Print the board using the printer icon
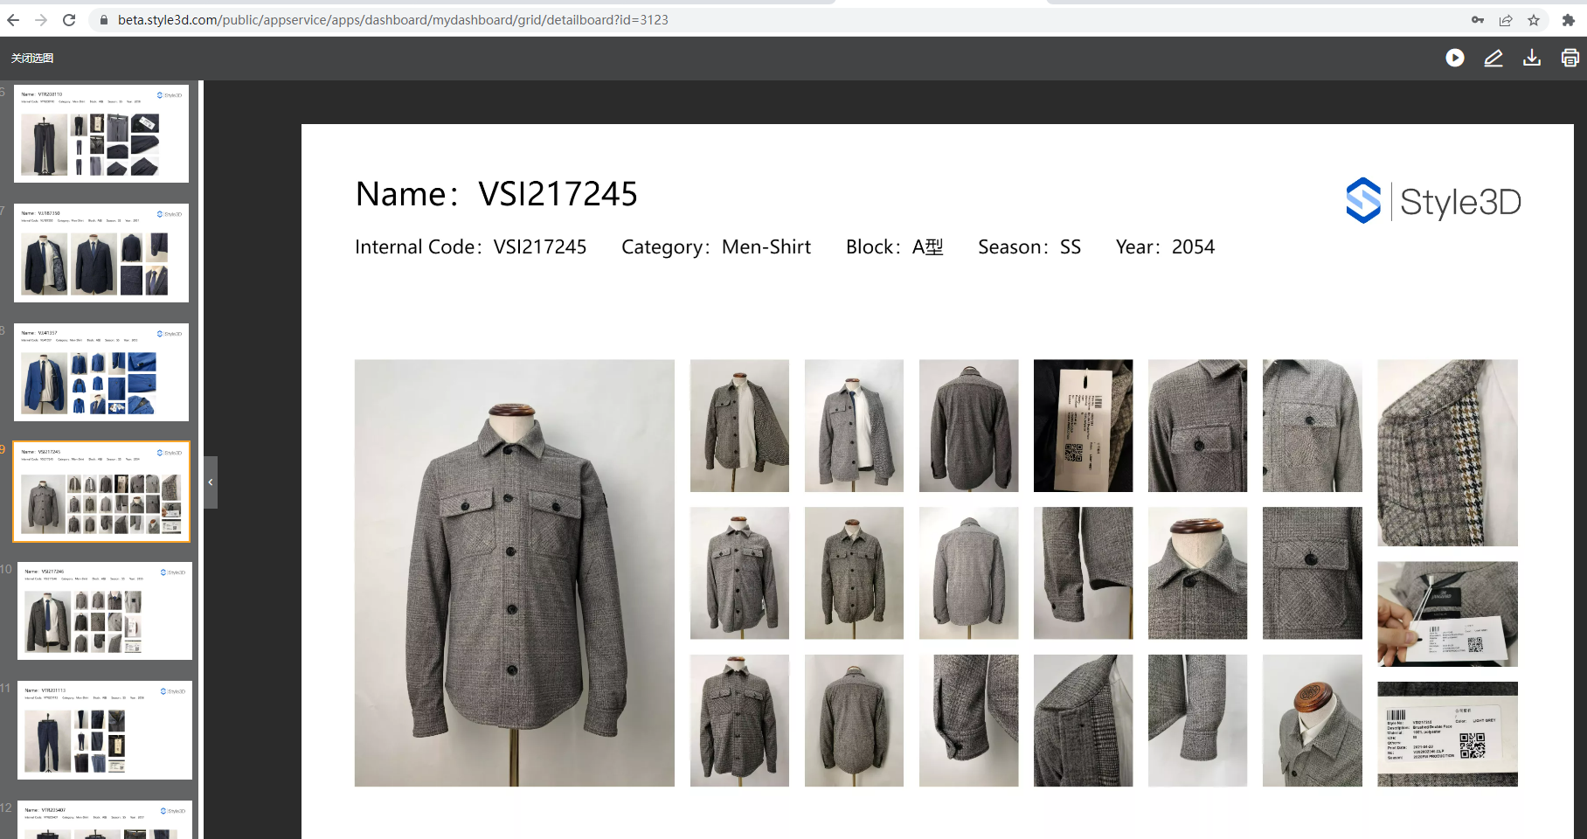 pyautogui.click(x=1570, y=58)
